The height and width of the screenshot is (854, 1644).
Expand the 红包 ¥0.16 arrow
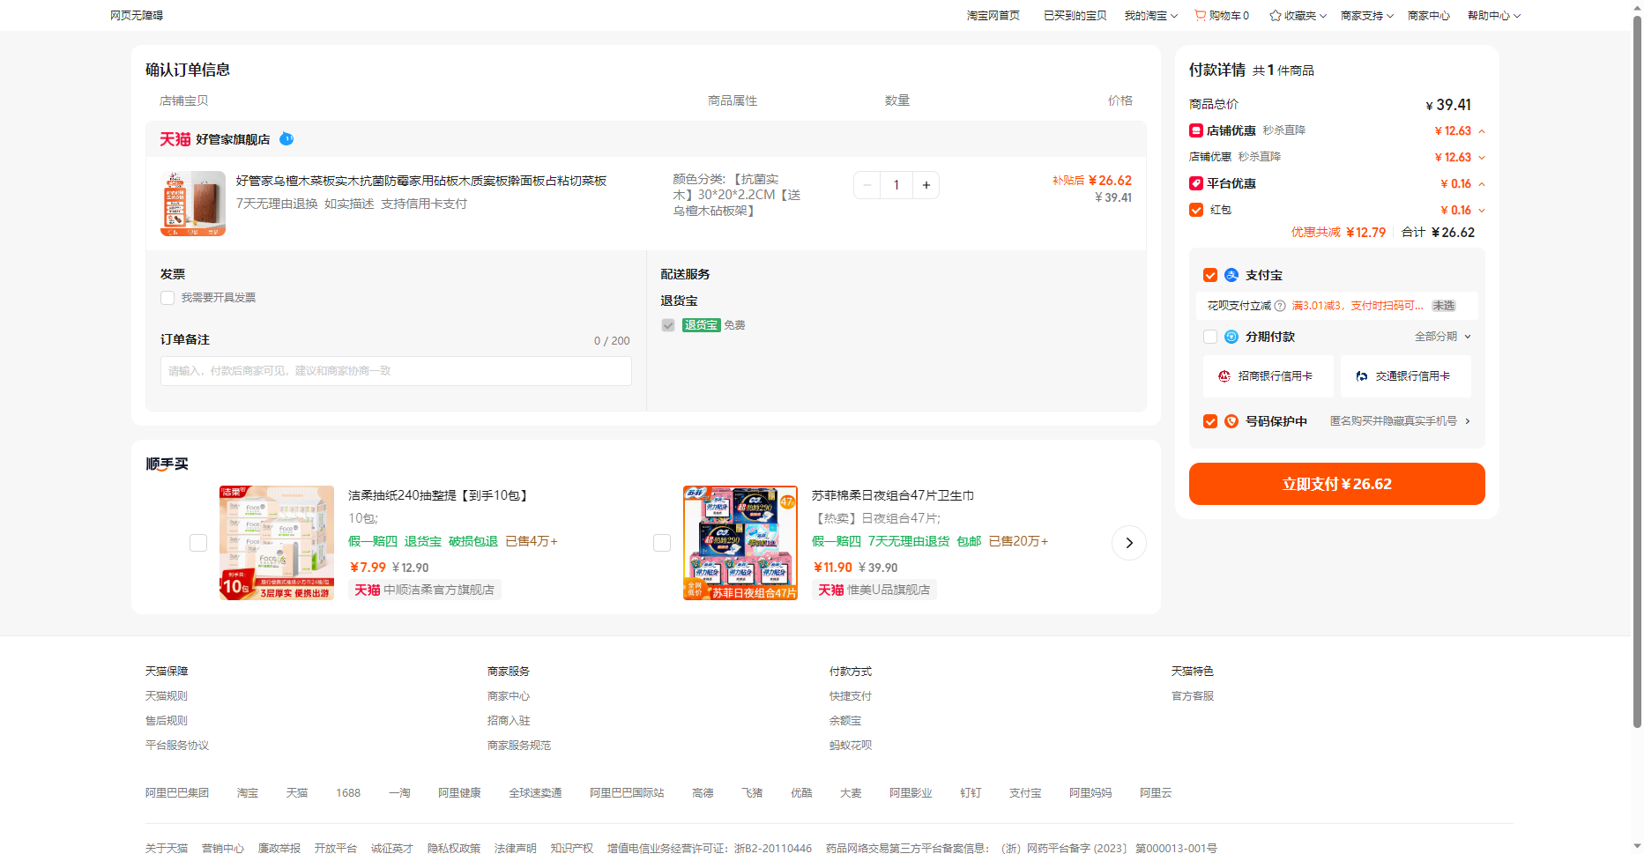pos(1482,211)
